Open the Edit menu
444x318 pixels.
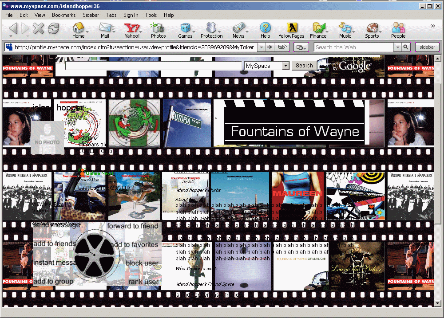[x=24, y=15]
